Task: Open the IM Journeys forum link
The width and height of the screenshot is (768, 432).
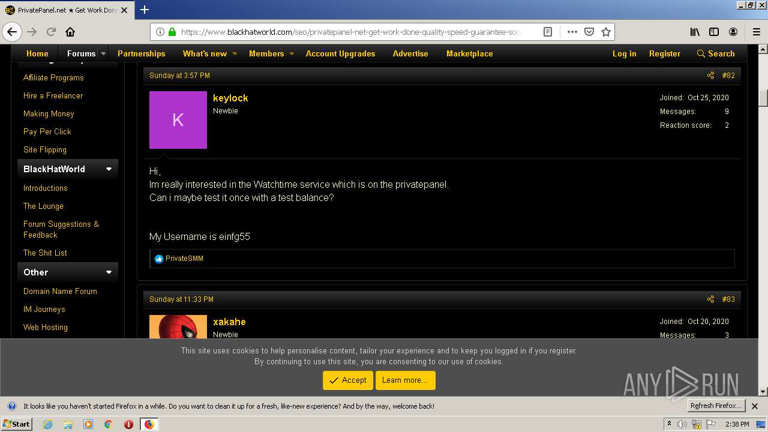Action: pos(44,310)
